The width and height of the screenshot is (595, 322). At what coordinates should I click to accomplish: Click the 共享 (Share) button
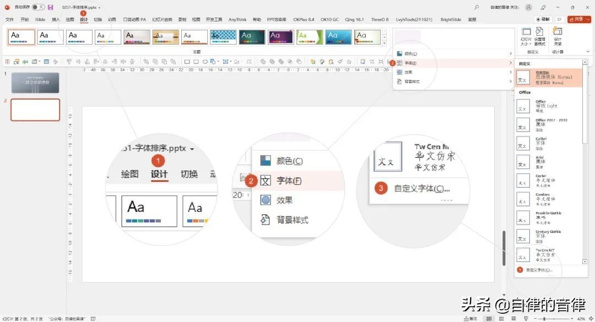[x=578, y=19]
